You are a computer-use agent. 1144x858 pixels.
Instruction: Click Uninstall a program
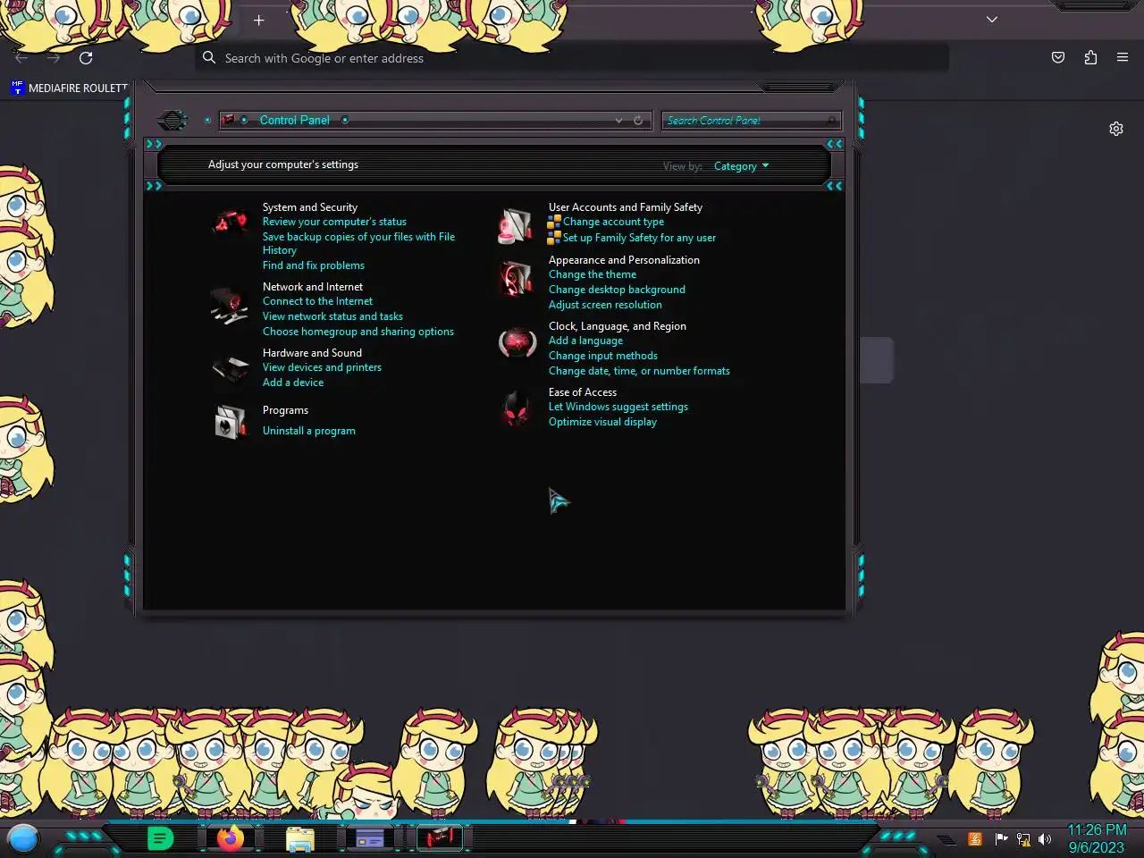click(x=308, y=431)
